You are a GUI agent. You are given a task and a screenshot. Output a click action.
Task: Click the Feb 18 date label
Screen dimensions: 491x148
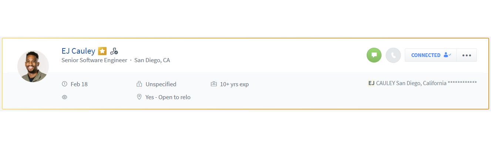pyautogui.click(x=79, y=84)
